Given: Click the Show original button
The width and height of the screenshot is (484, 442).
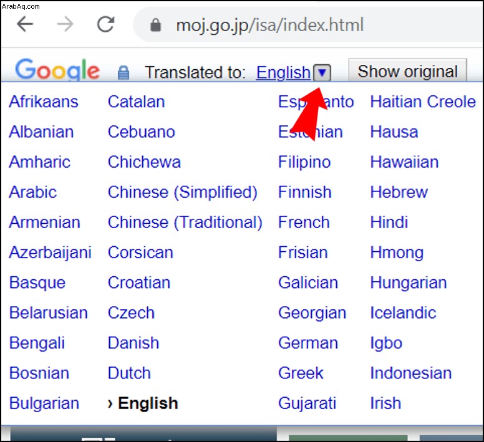Looking at the screenshot, I should coord(407,70).
